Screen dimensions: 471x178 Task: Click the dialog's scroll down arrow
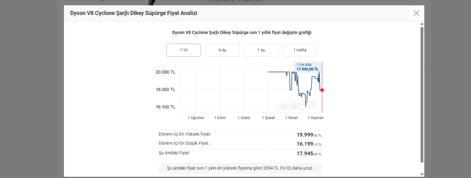(x=422, y=174)
